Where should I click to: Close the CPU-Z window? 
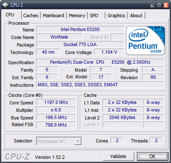point(166,5)
